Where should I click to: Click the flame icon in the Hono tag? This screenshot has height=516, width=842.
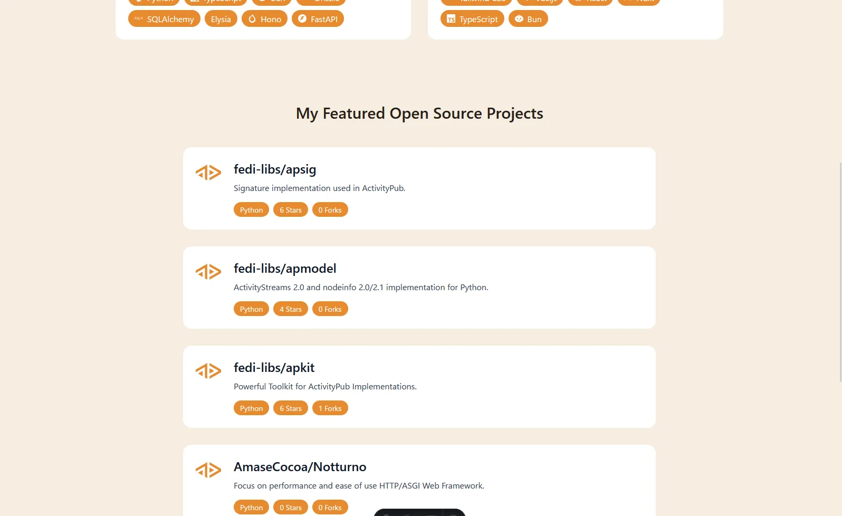point(252,19)
